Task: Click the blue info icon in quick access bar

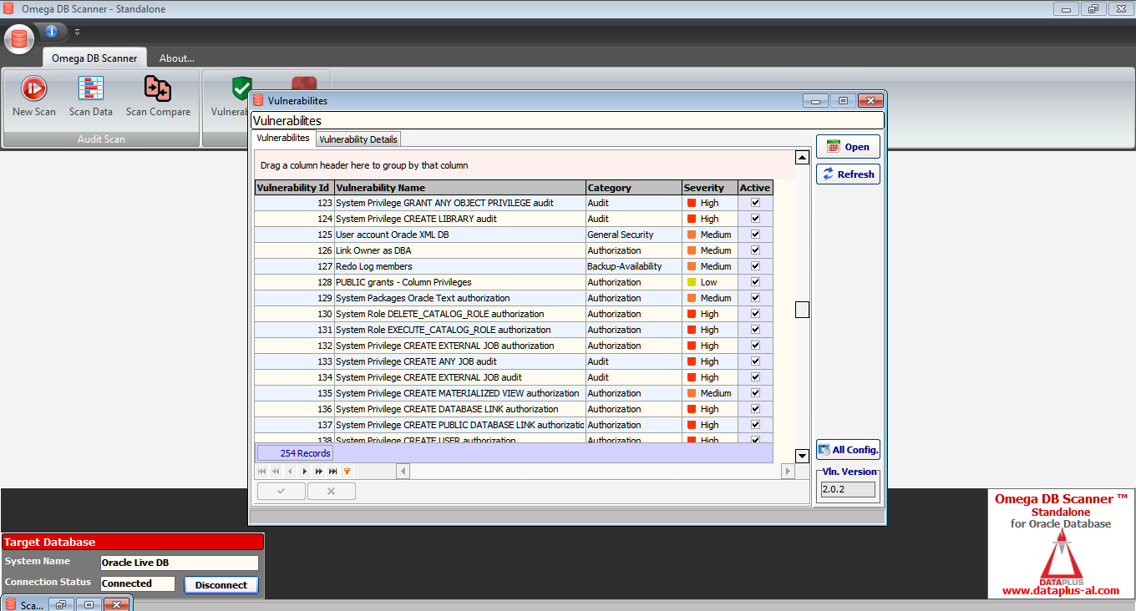Action: click(52, 32)
